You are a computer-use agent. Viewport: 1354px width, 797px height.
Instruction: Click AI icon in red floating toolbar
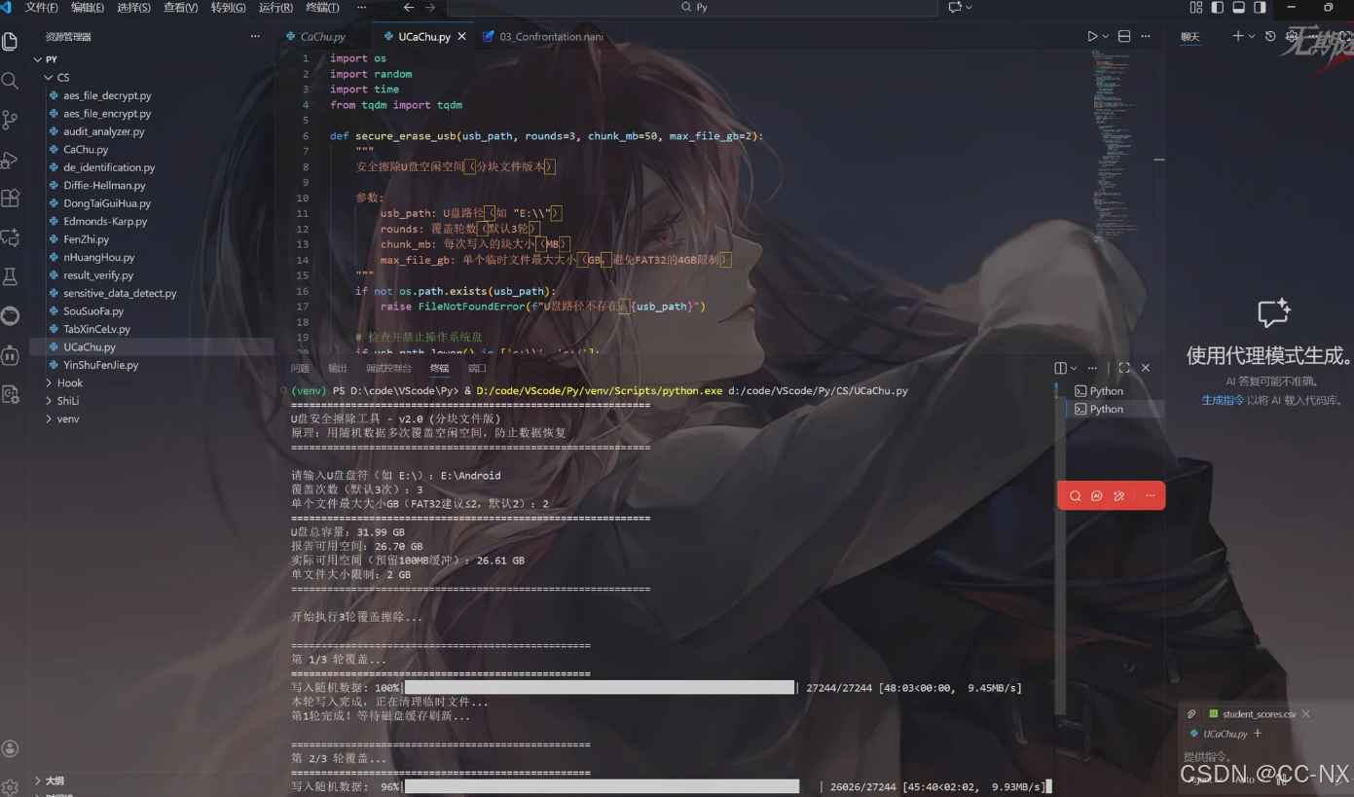tap(1097, 495)
